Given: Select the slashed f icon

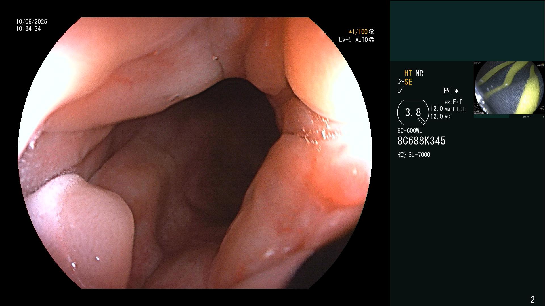Looking at the screenshot, I should pos(401,90).
